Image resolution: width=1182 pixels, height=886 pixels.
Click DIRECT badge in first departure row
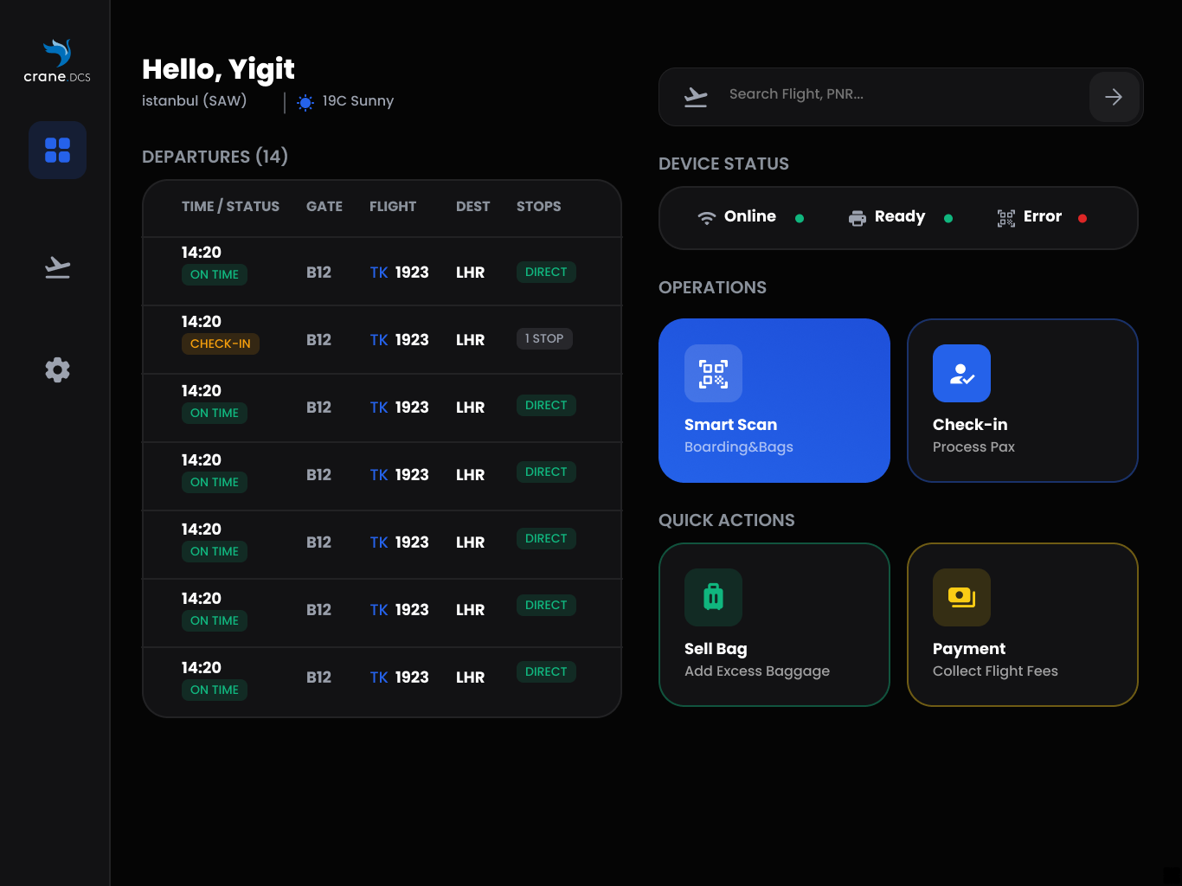coord(546,272)
